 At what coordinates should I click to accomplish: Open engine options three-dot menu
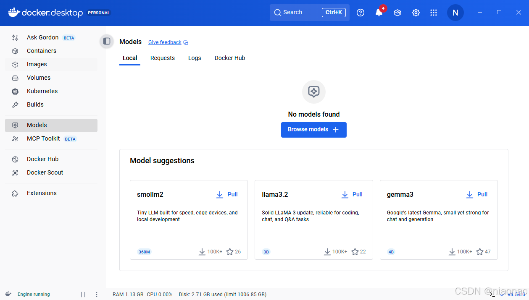(x=97, y=295)
